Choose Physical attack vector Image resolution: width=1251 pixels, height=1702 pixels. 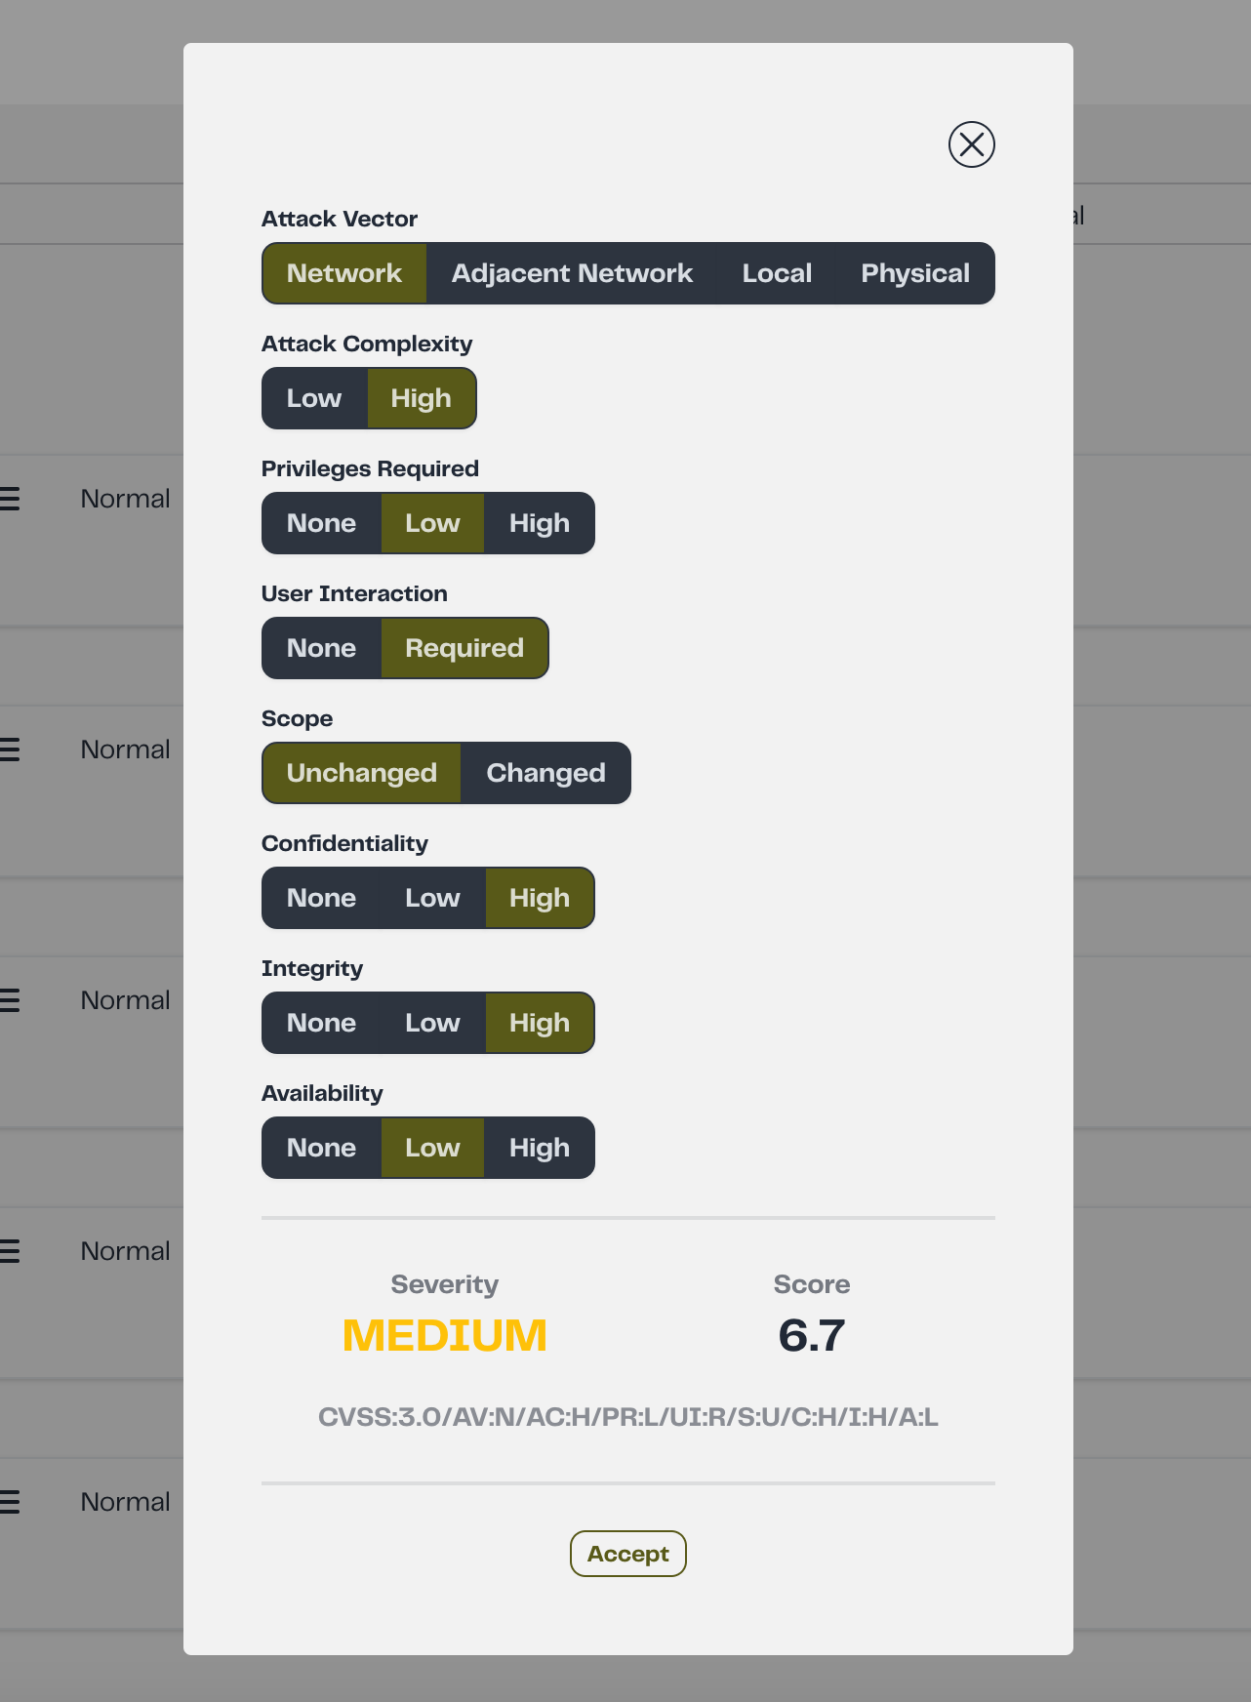(915, 273)
